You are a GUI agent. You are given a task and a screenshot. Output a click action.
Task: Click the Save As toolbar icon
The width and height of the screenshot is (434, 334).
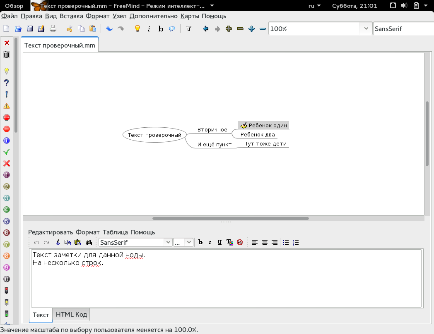pos(41,29)
